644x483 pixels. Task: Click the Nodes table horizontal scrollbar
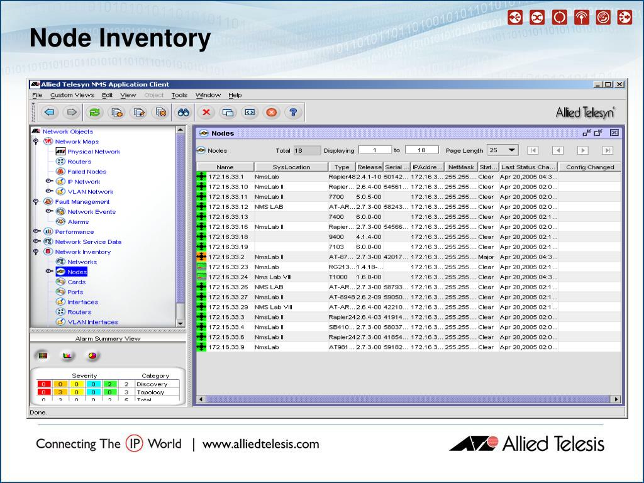point(407,399)
